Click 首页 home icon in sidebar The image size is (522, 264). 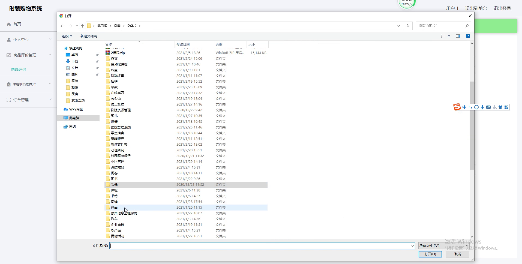pyautogui.click(x=9, y=24)
